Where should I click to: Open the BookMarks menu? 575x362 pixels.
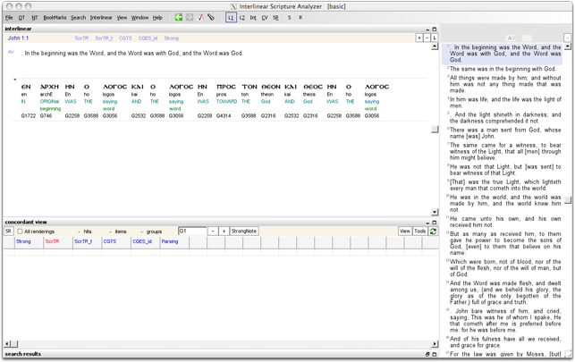(55, 17)
